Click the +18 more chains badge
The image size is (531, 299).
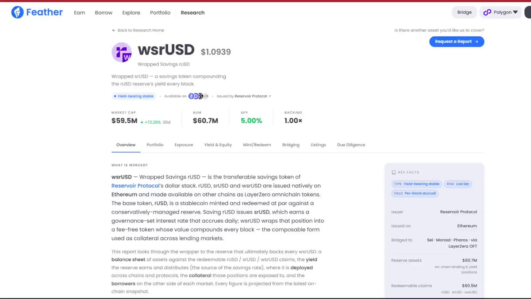click(206, 96)
